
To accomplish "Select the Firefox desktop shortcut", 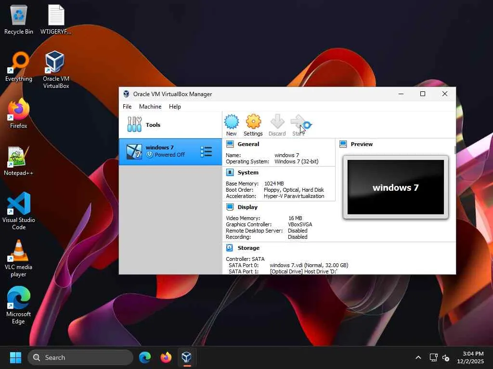I will [19, 113].
